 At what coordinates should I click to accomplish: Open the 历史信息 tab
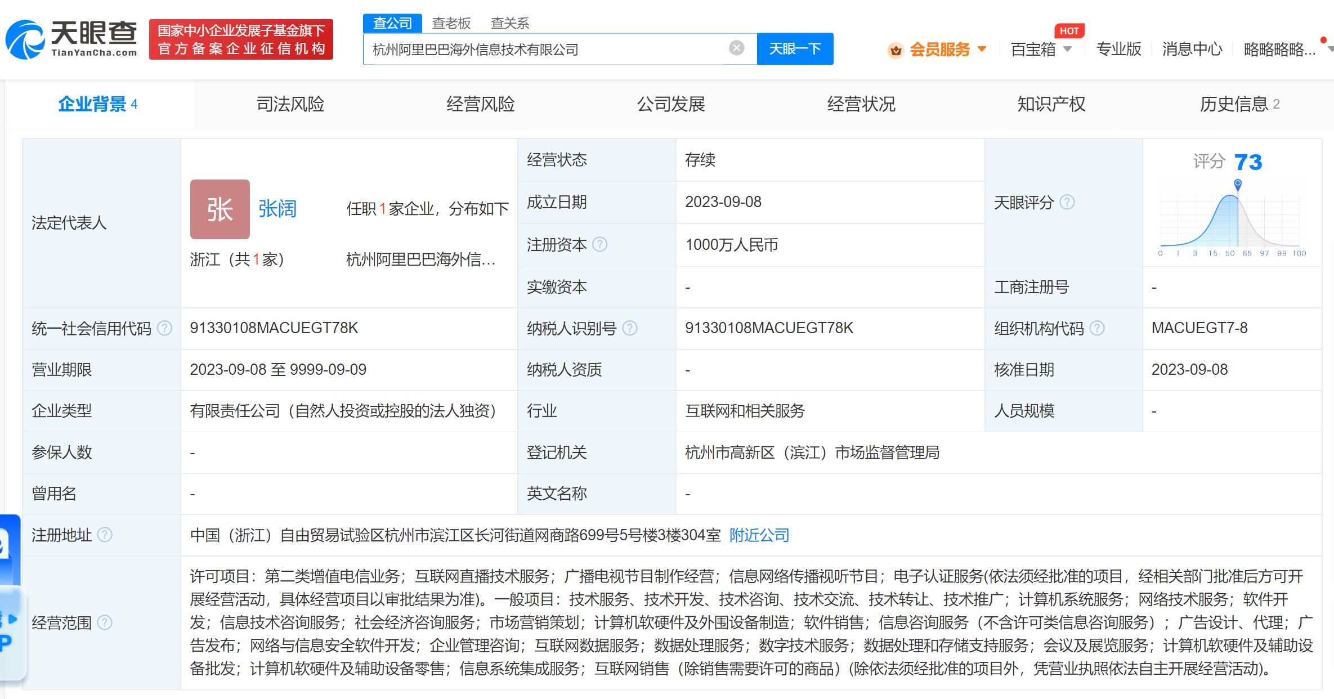tap(1240, 104)
